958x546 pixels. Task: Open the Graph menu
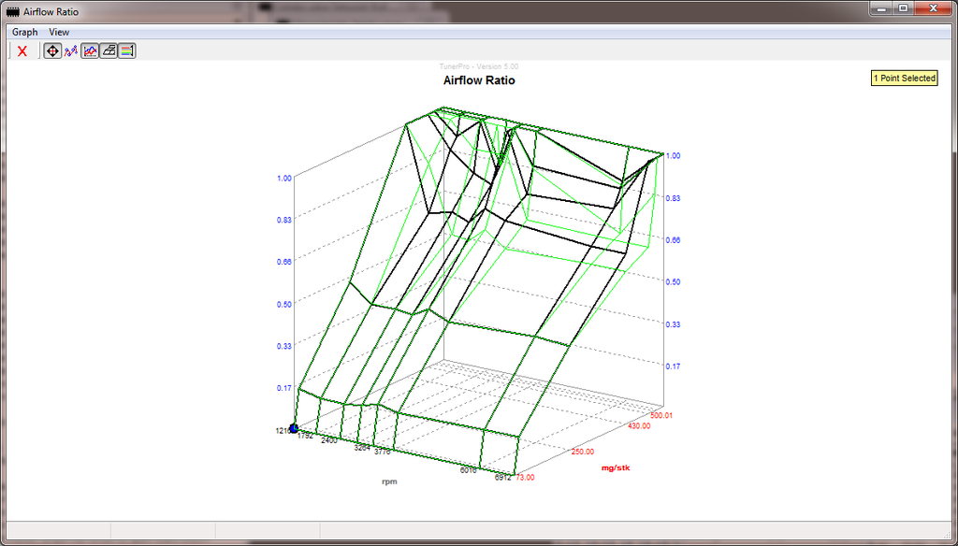(x=25, y=32)
